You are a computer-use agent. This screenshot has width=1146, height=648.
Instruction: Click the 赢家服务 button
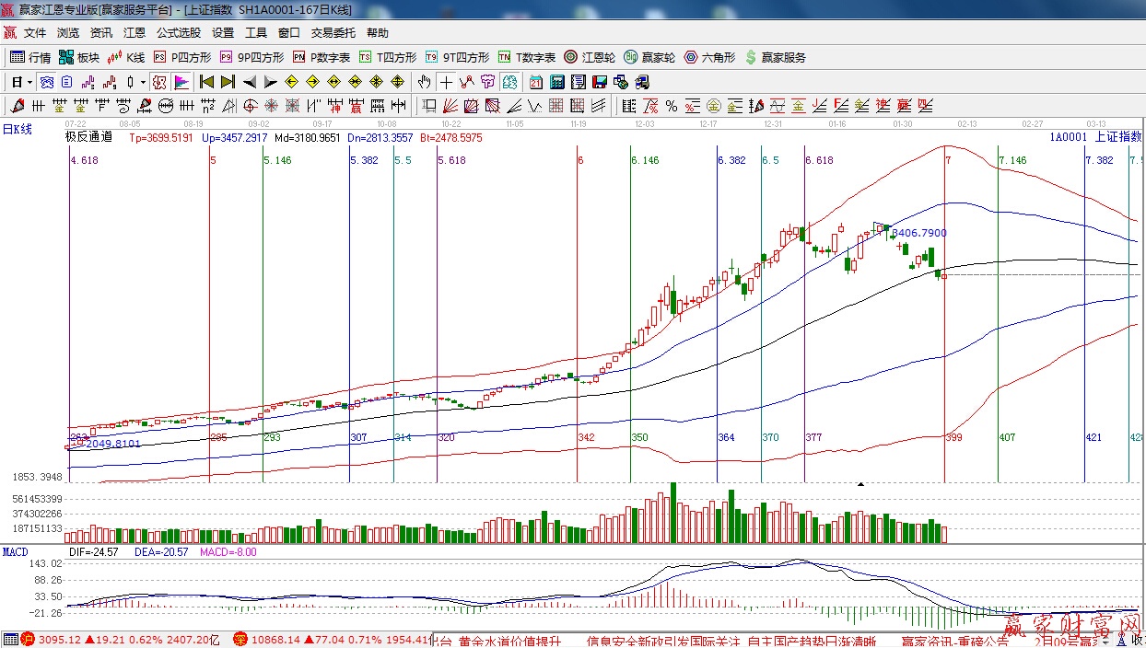tap(775, 57)
